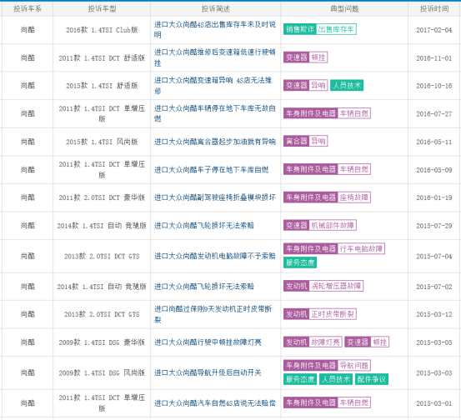Select the 顿挫 tag in the 2016-11-01 row
Image resolution: width=461 pixels, height=420 pixels.
[318, 57]
